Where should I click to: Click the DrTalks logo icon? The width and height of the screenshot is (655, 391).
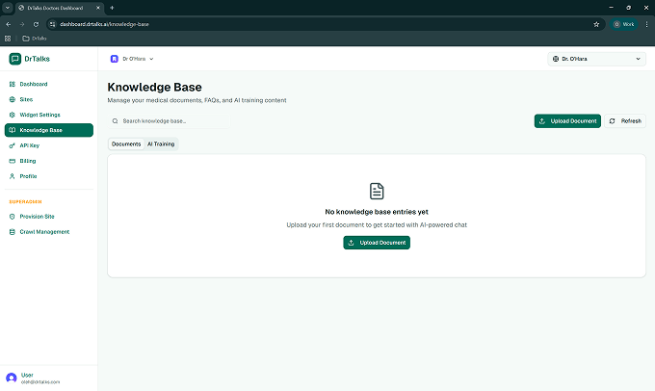[x=15, y=59]
